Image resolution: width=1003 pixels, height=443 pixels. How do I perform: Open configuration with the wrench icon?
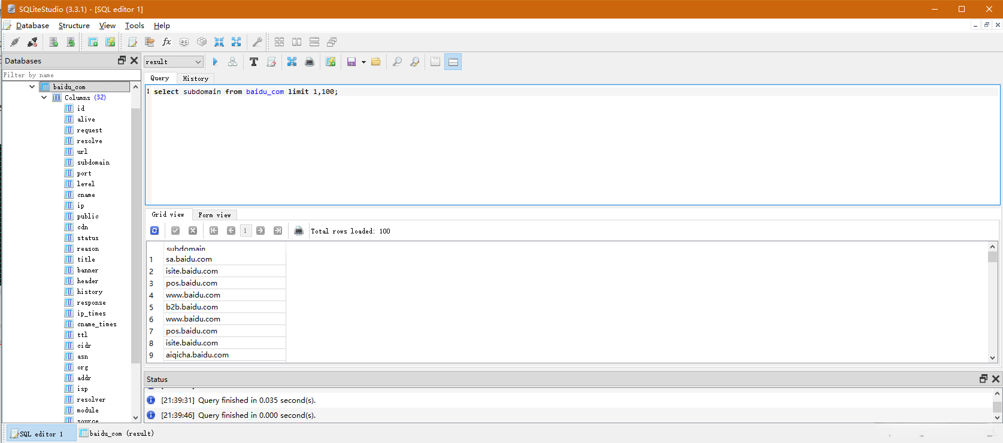[x=257, y=42]
